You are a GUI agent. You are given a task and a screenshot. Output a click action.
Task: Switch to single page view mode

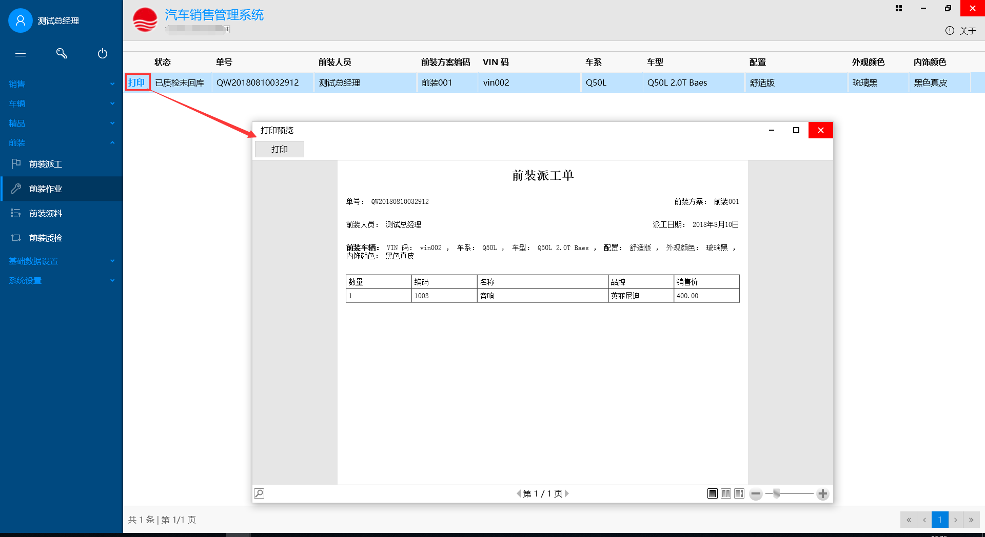pyautogui.click(x=712, y=493)
